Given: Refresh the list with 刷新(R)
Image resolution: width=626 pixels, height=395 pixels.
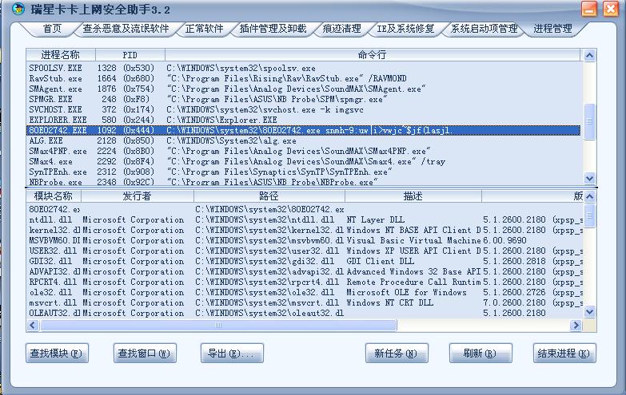Looking at the screenshot, I should (x=480, y=354).
